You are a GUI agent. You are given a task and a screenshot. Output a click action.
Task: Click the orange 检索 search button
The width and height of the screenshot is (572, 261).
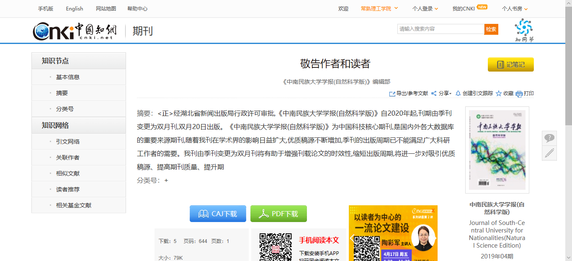[x=491, y=29]
